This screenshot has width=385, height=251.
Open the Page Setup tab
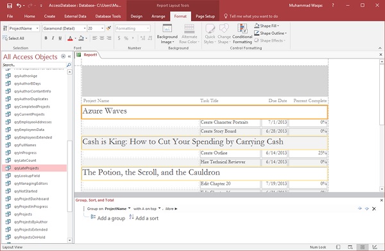[x=205, y=17]
